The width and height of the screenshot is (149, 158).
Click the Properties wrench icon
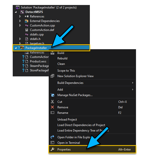52,149
